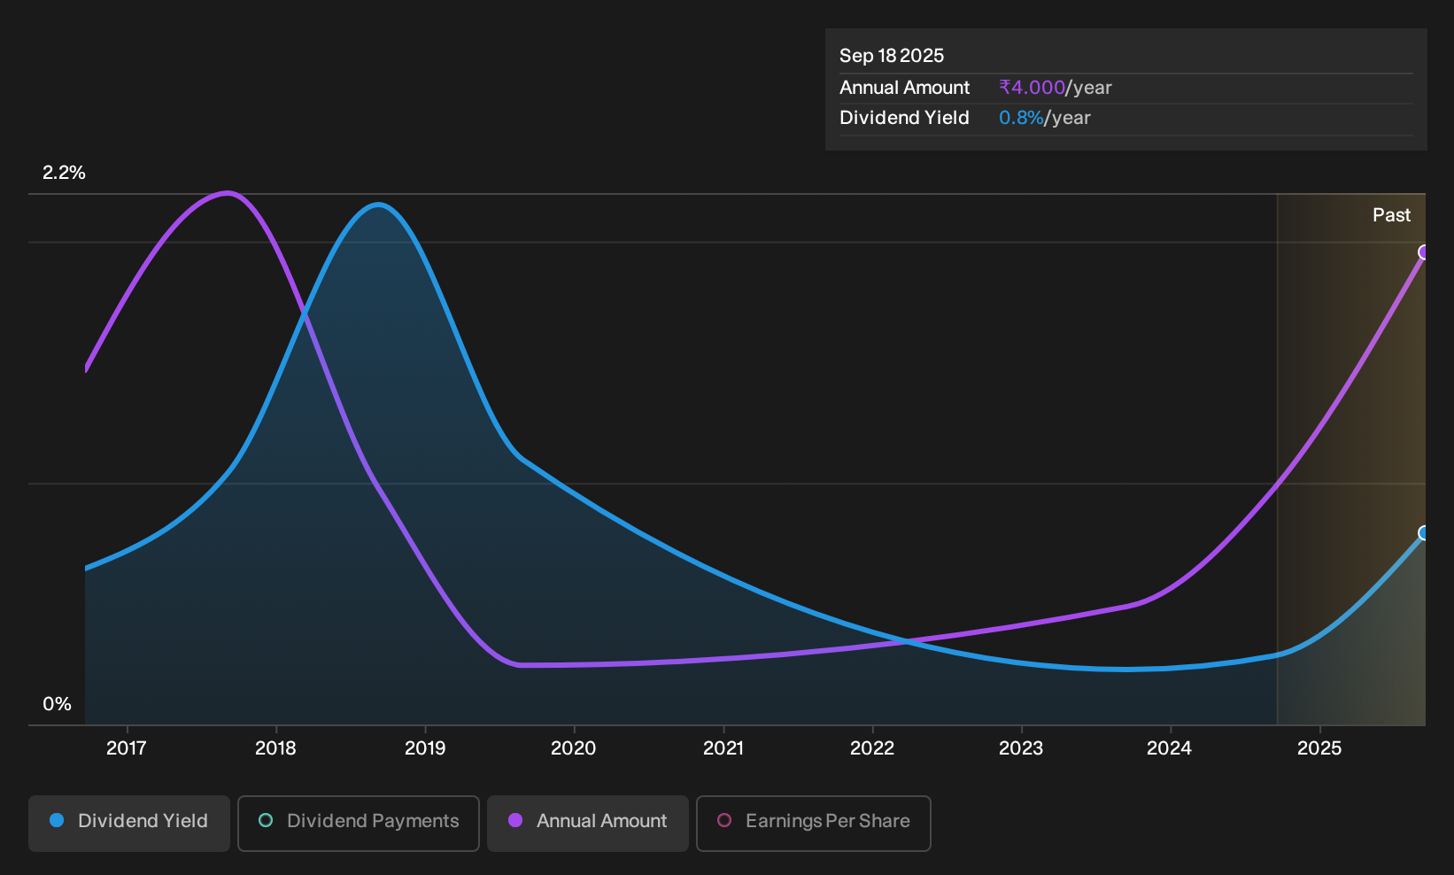Click the 2019 x-axis label

point(425,748)
